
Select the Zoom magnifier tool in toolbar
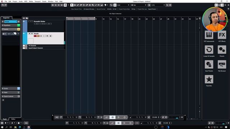(93, 5)
